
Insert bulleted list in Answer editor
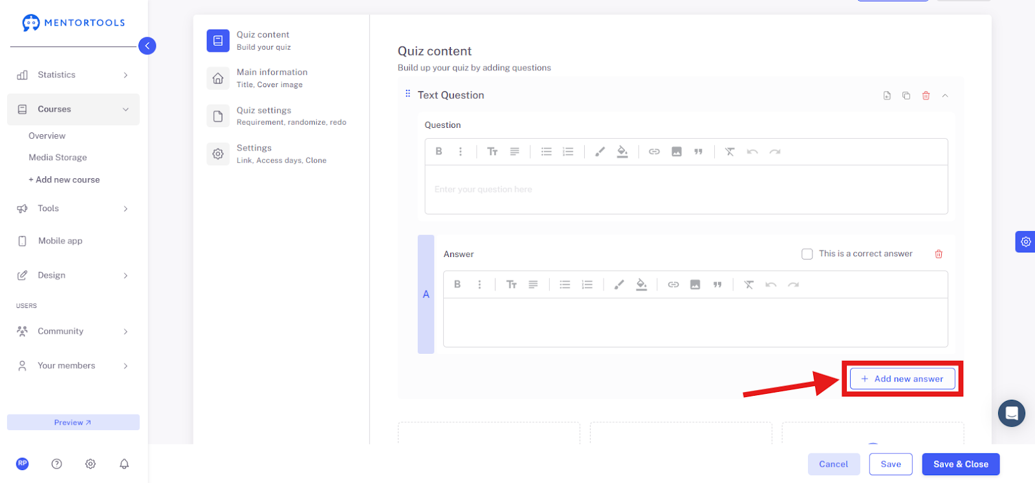[x=565, y=284]
